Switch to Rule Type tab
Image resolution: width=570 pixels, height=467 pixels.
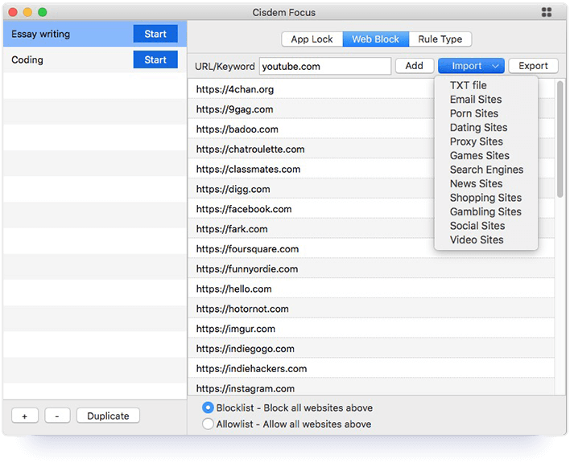coord(440,39)
